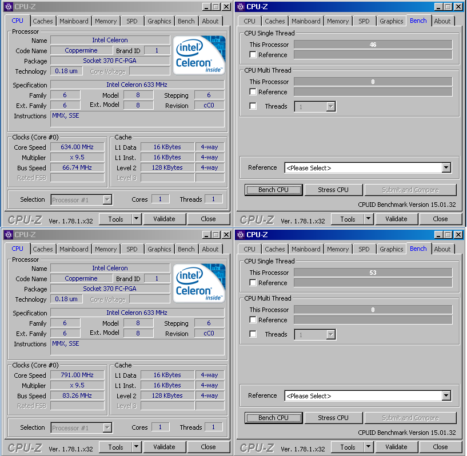The image size is (467, 456).
Task: Open the About tab in the score-53 Bench window
Action: coord(442,249)
